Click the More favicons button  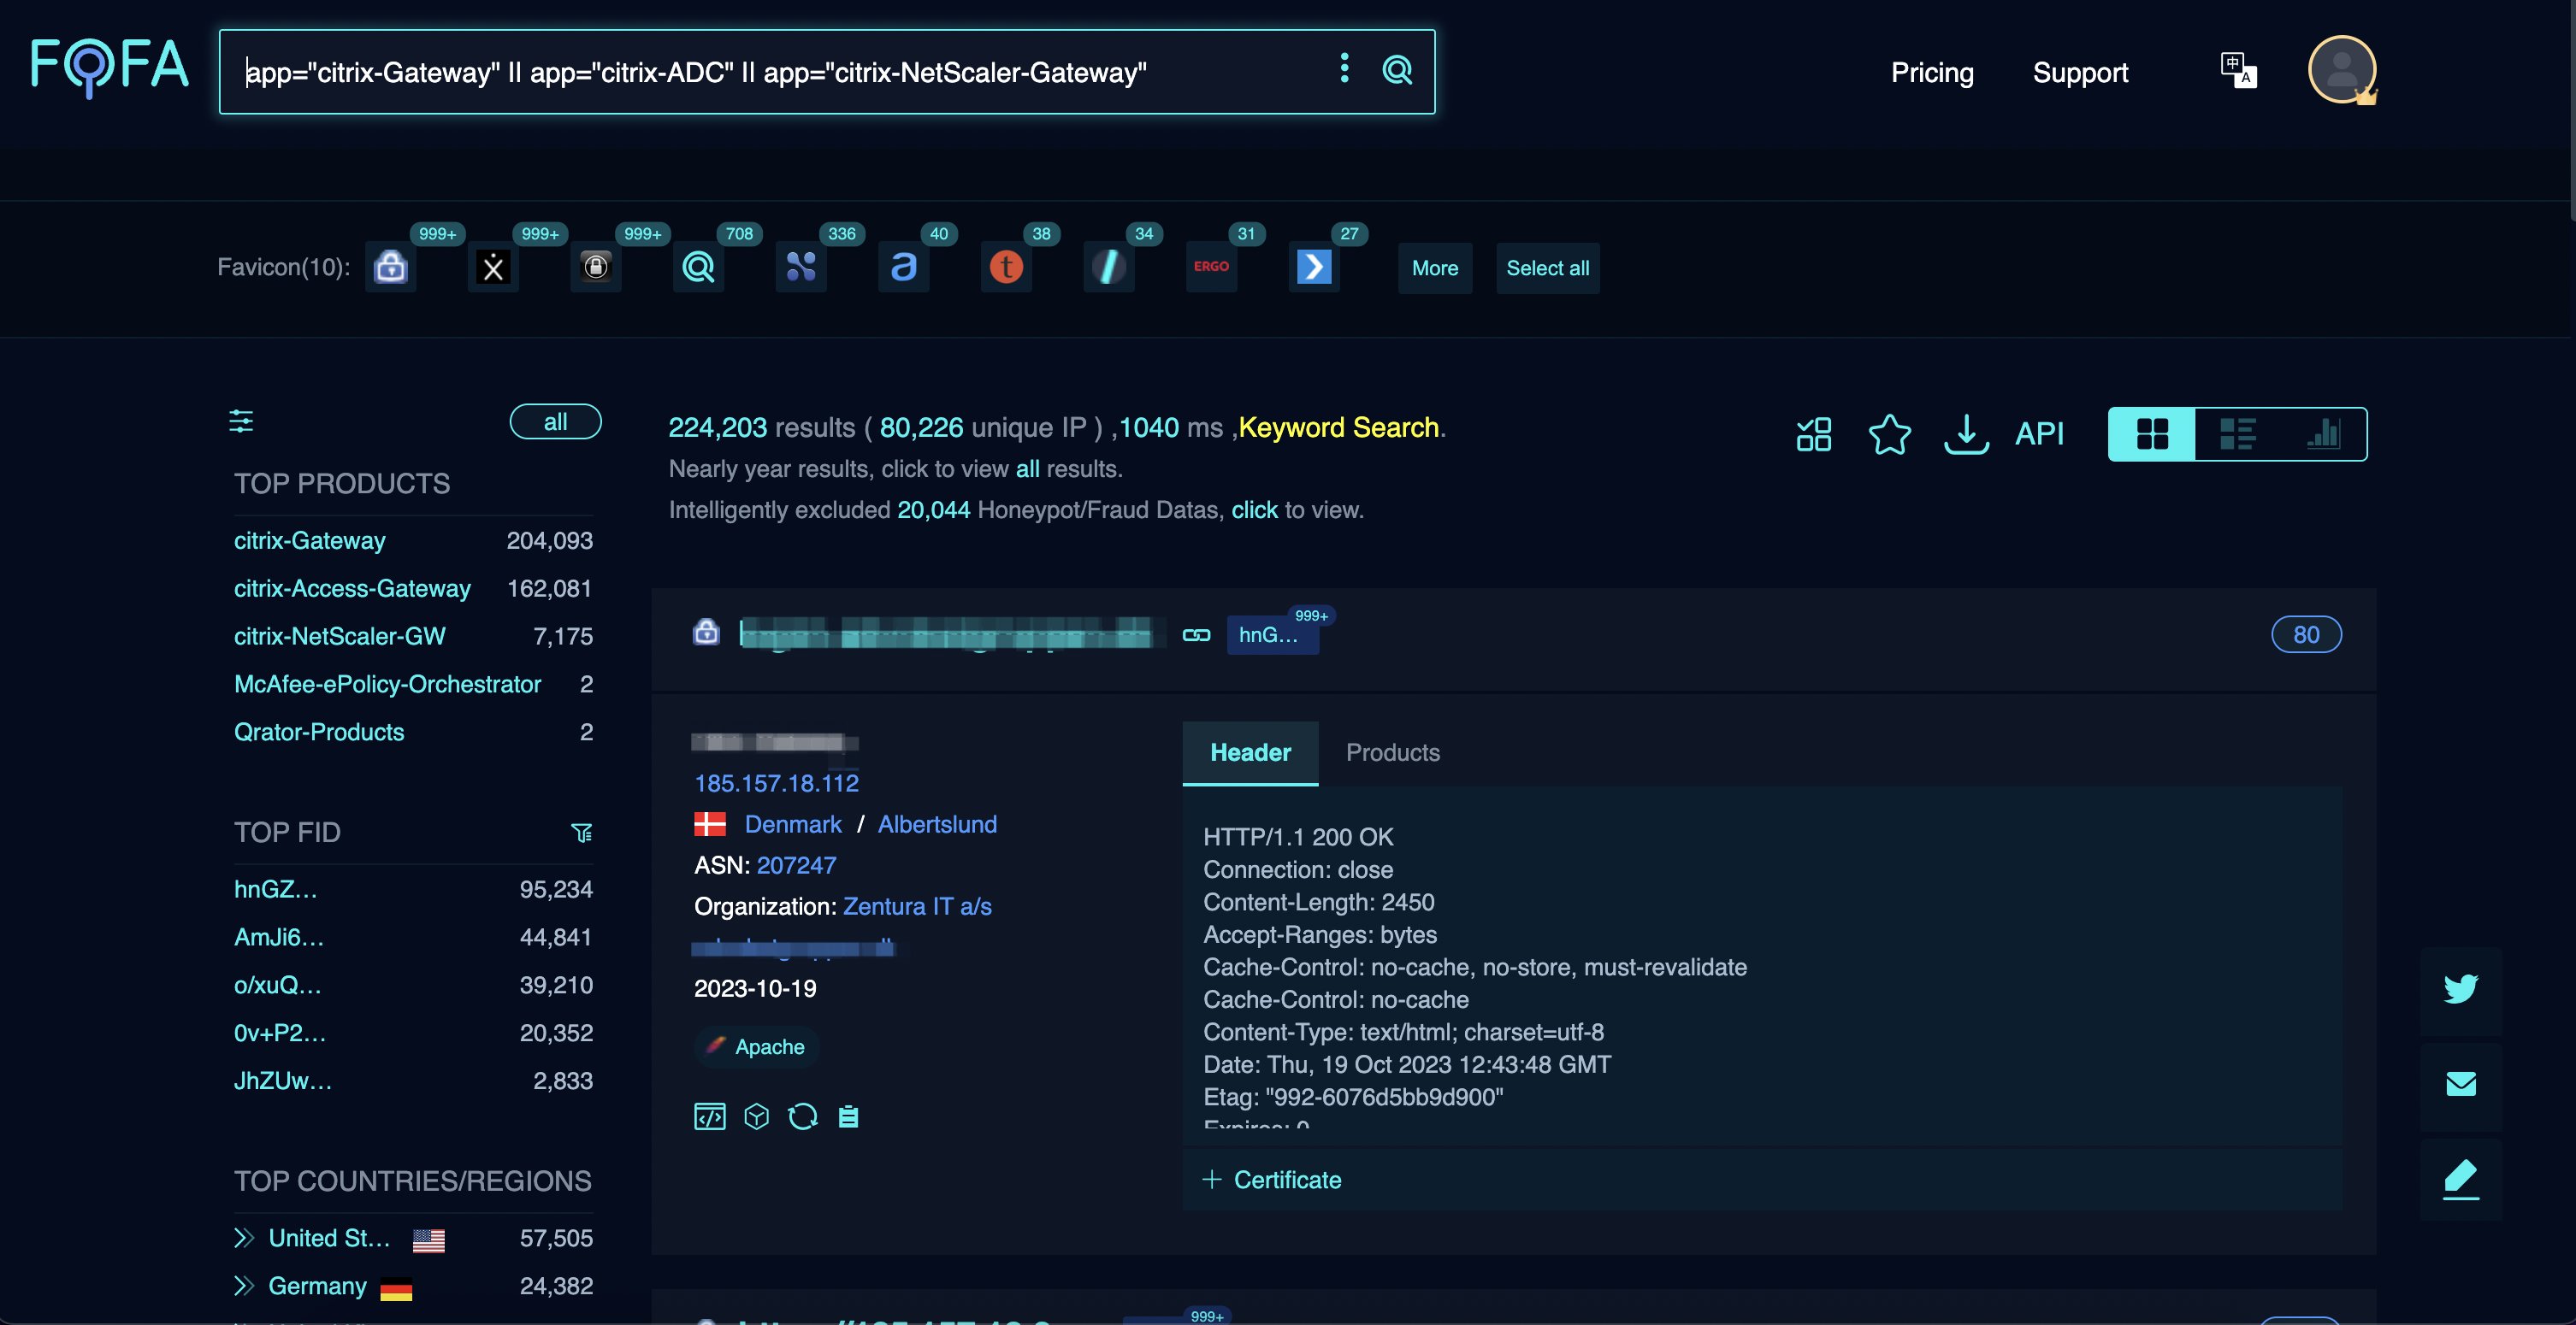click(x=1435, y=268)
